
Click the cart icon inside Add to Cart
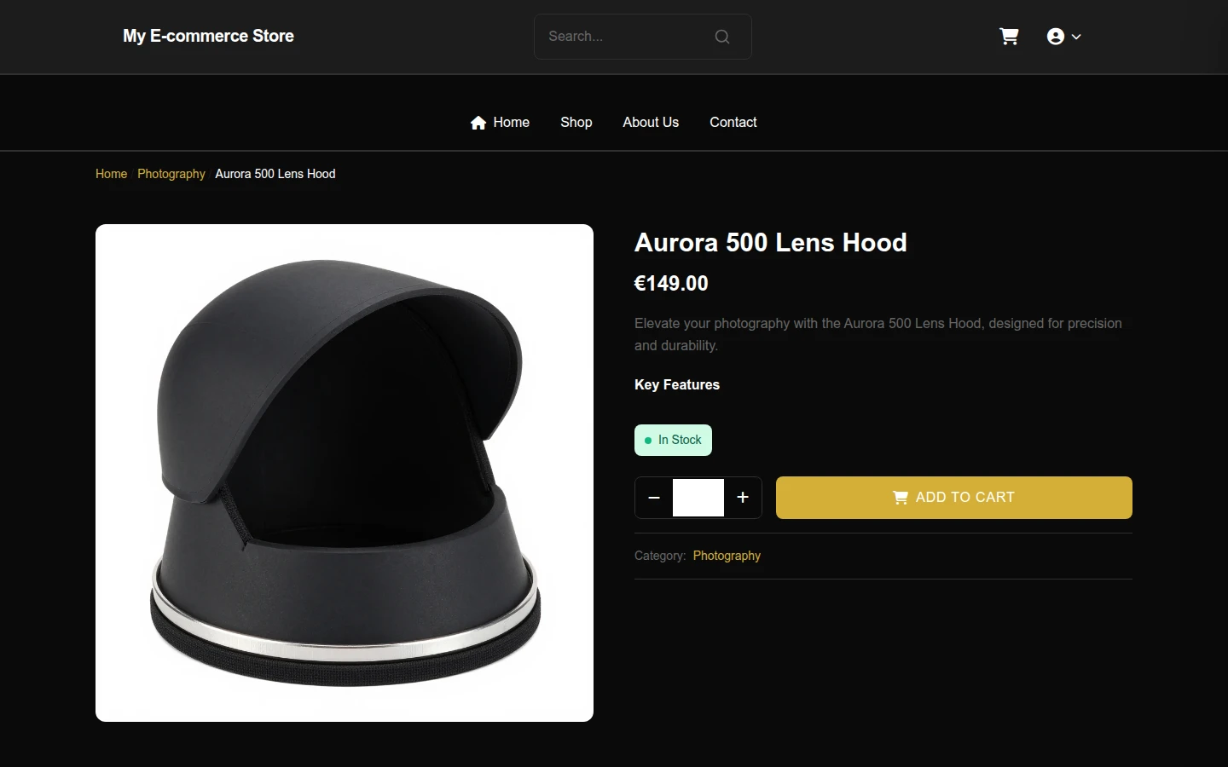(900, 498)
